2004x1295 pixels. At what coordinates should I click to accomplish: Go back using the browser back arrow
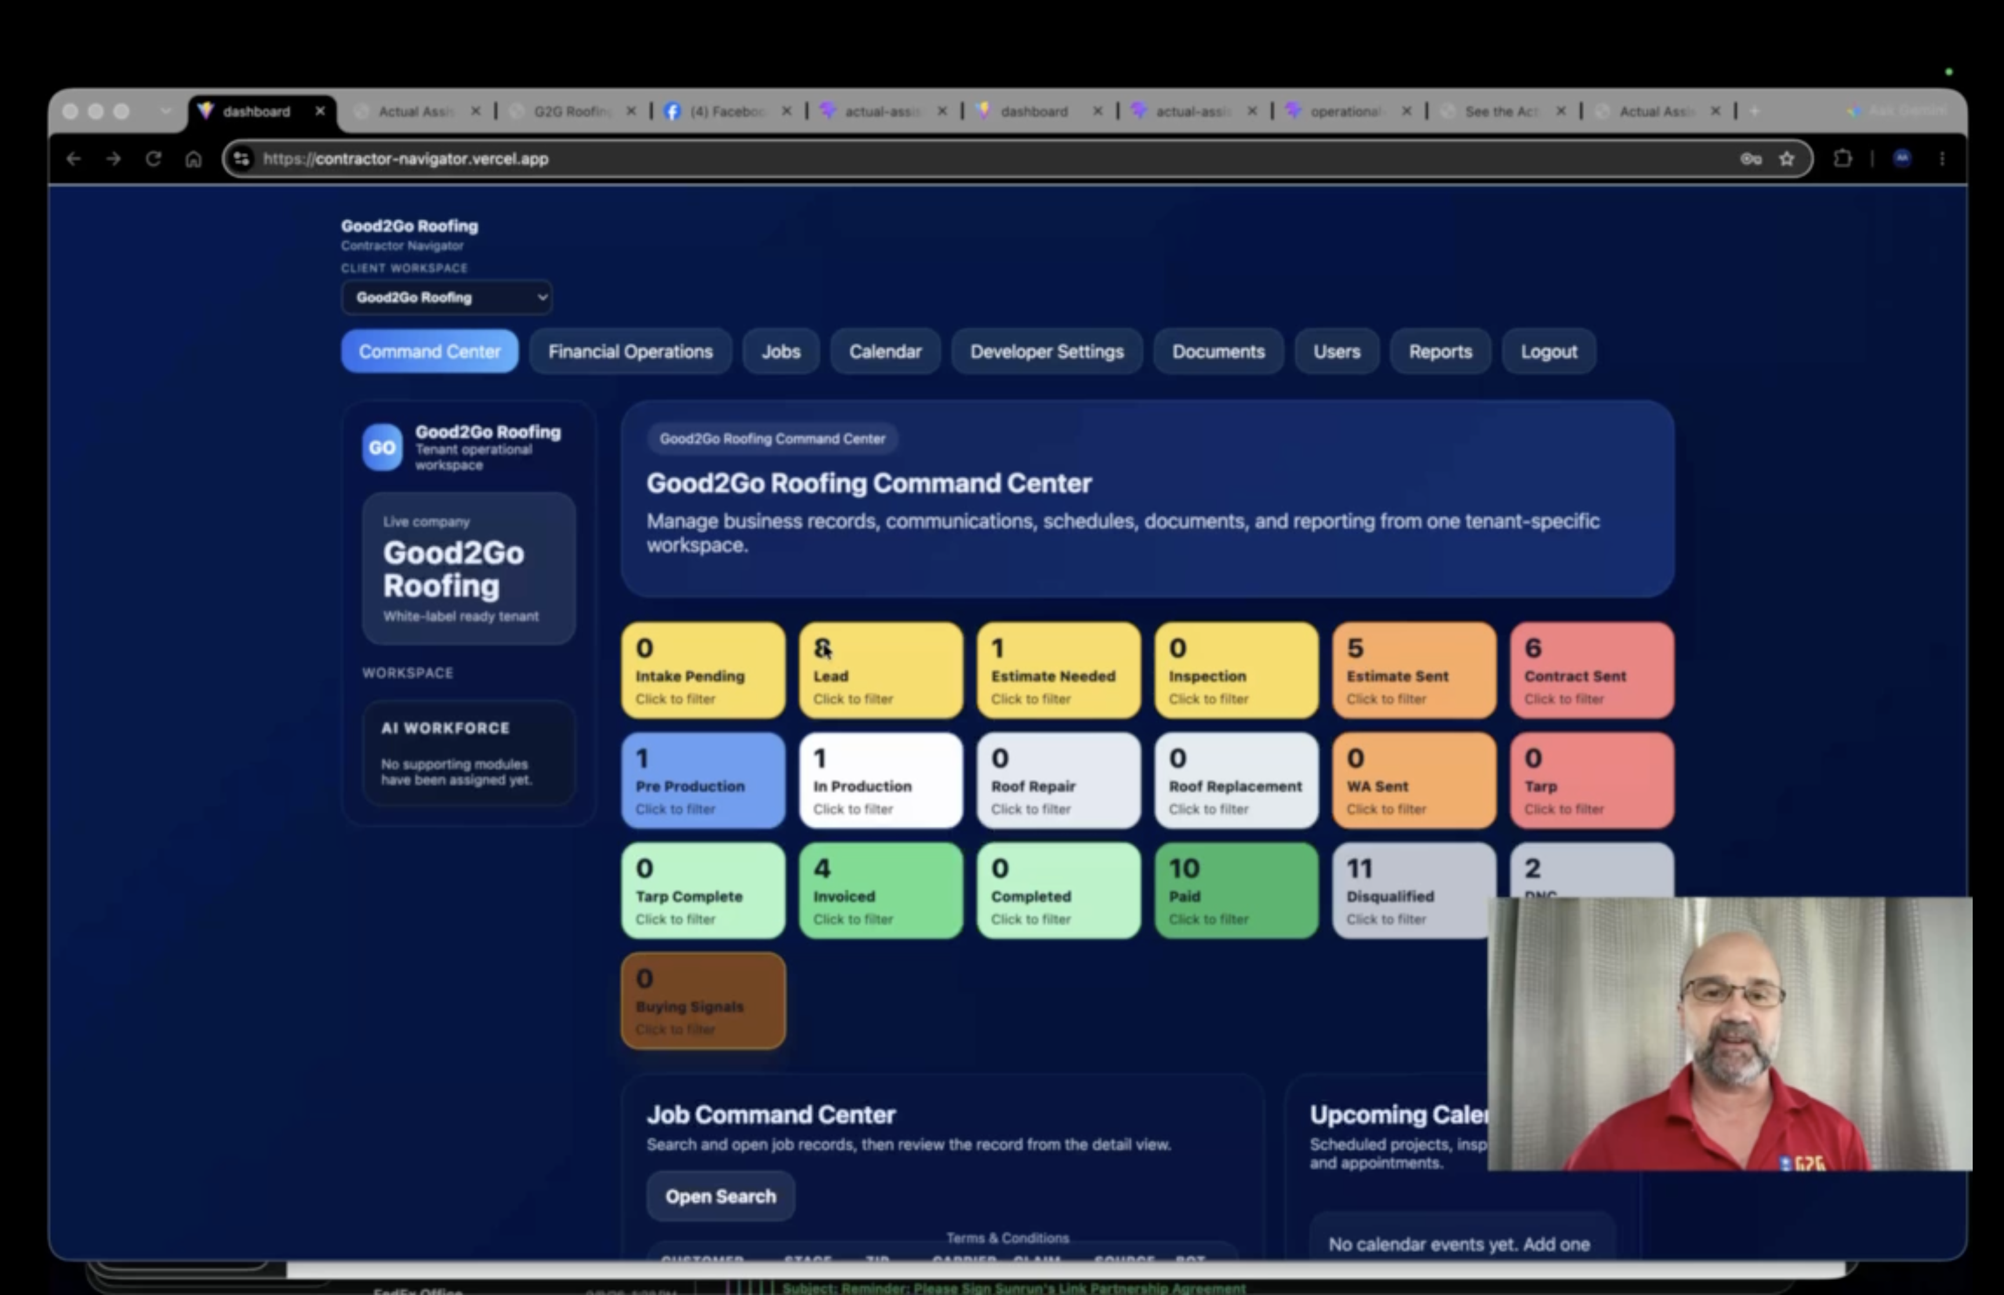tap(73, 158)
